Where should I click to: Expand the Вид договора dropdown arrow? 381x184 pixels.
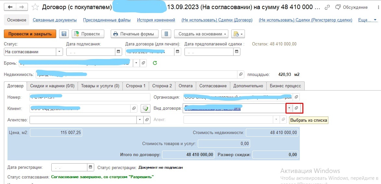click(289, 108)
